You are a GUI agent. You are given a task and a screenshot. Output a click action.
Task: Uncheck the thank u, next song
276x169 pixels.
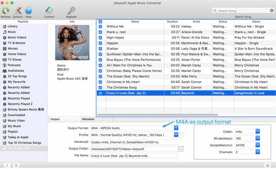coord(100,32)
